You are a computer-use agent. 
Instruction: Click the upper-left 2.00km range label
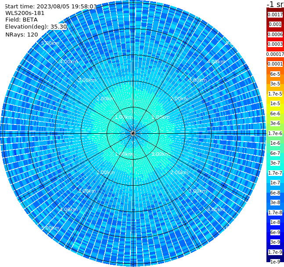click(x=105, y=99)
